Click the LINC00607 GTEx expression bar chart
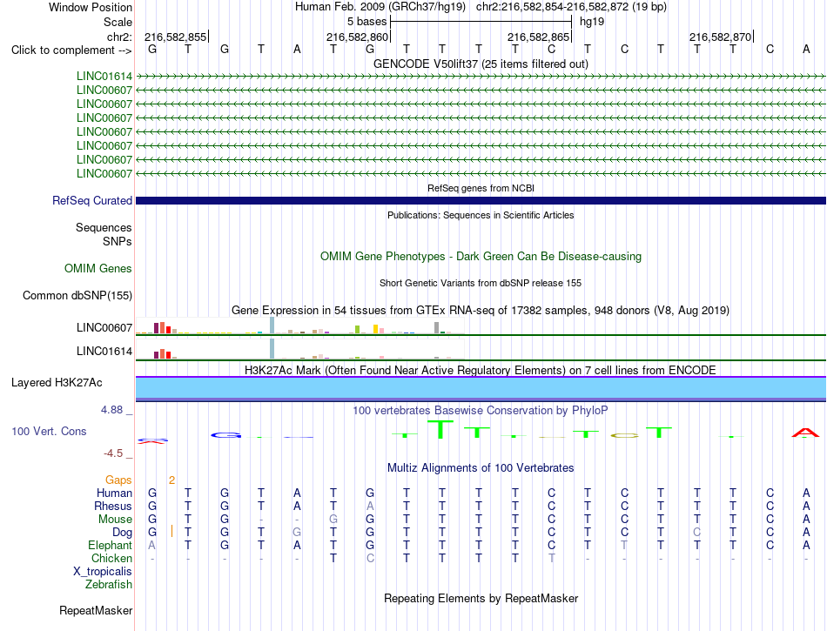This screenshot has width=827, height=631. pyautogui.click(x=299, y=326)
